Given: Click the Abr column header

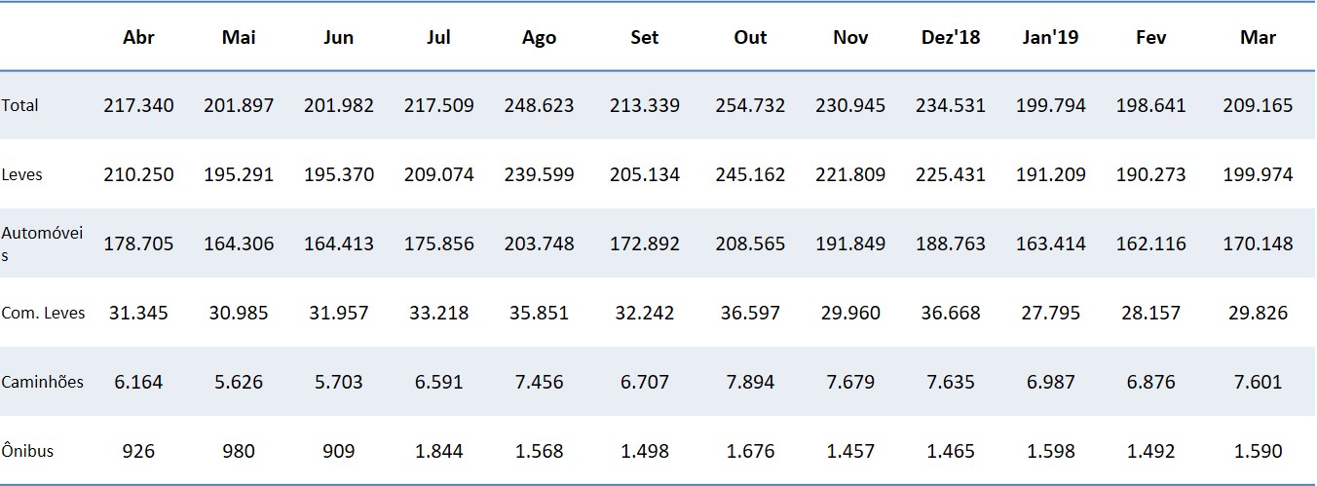Looking at the screenshot, I should [x=138, y=38].
